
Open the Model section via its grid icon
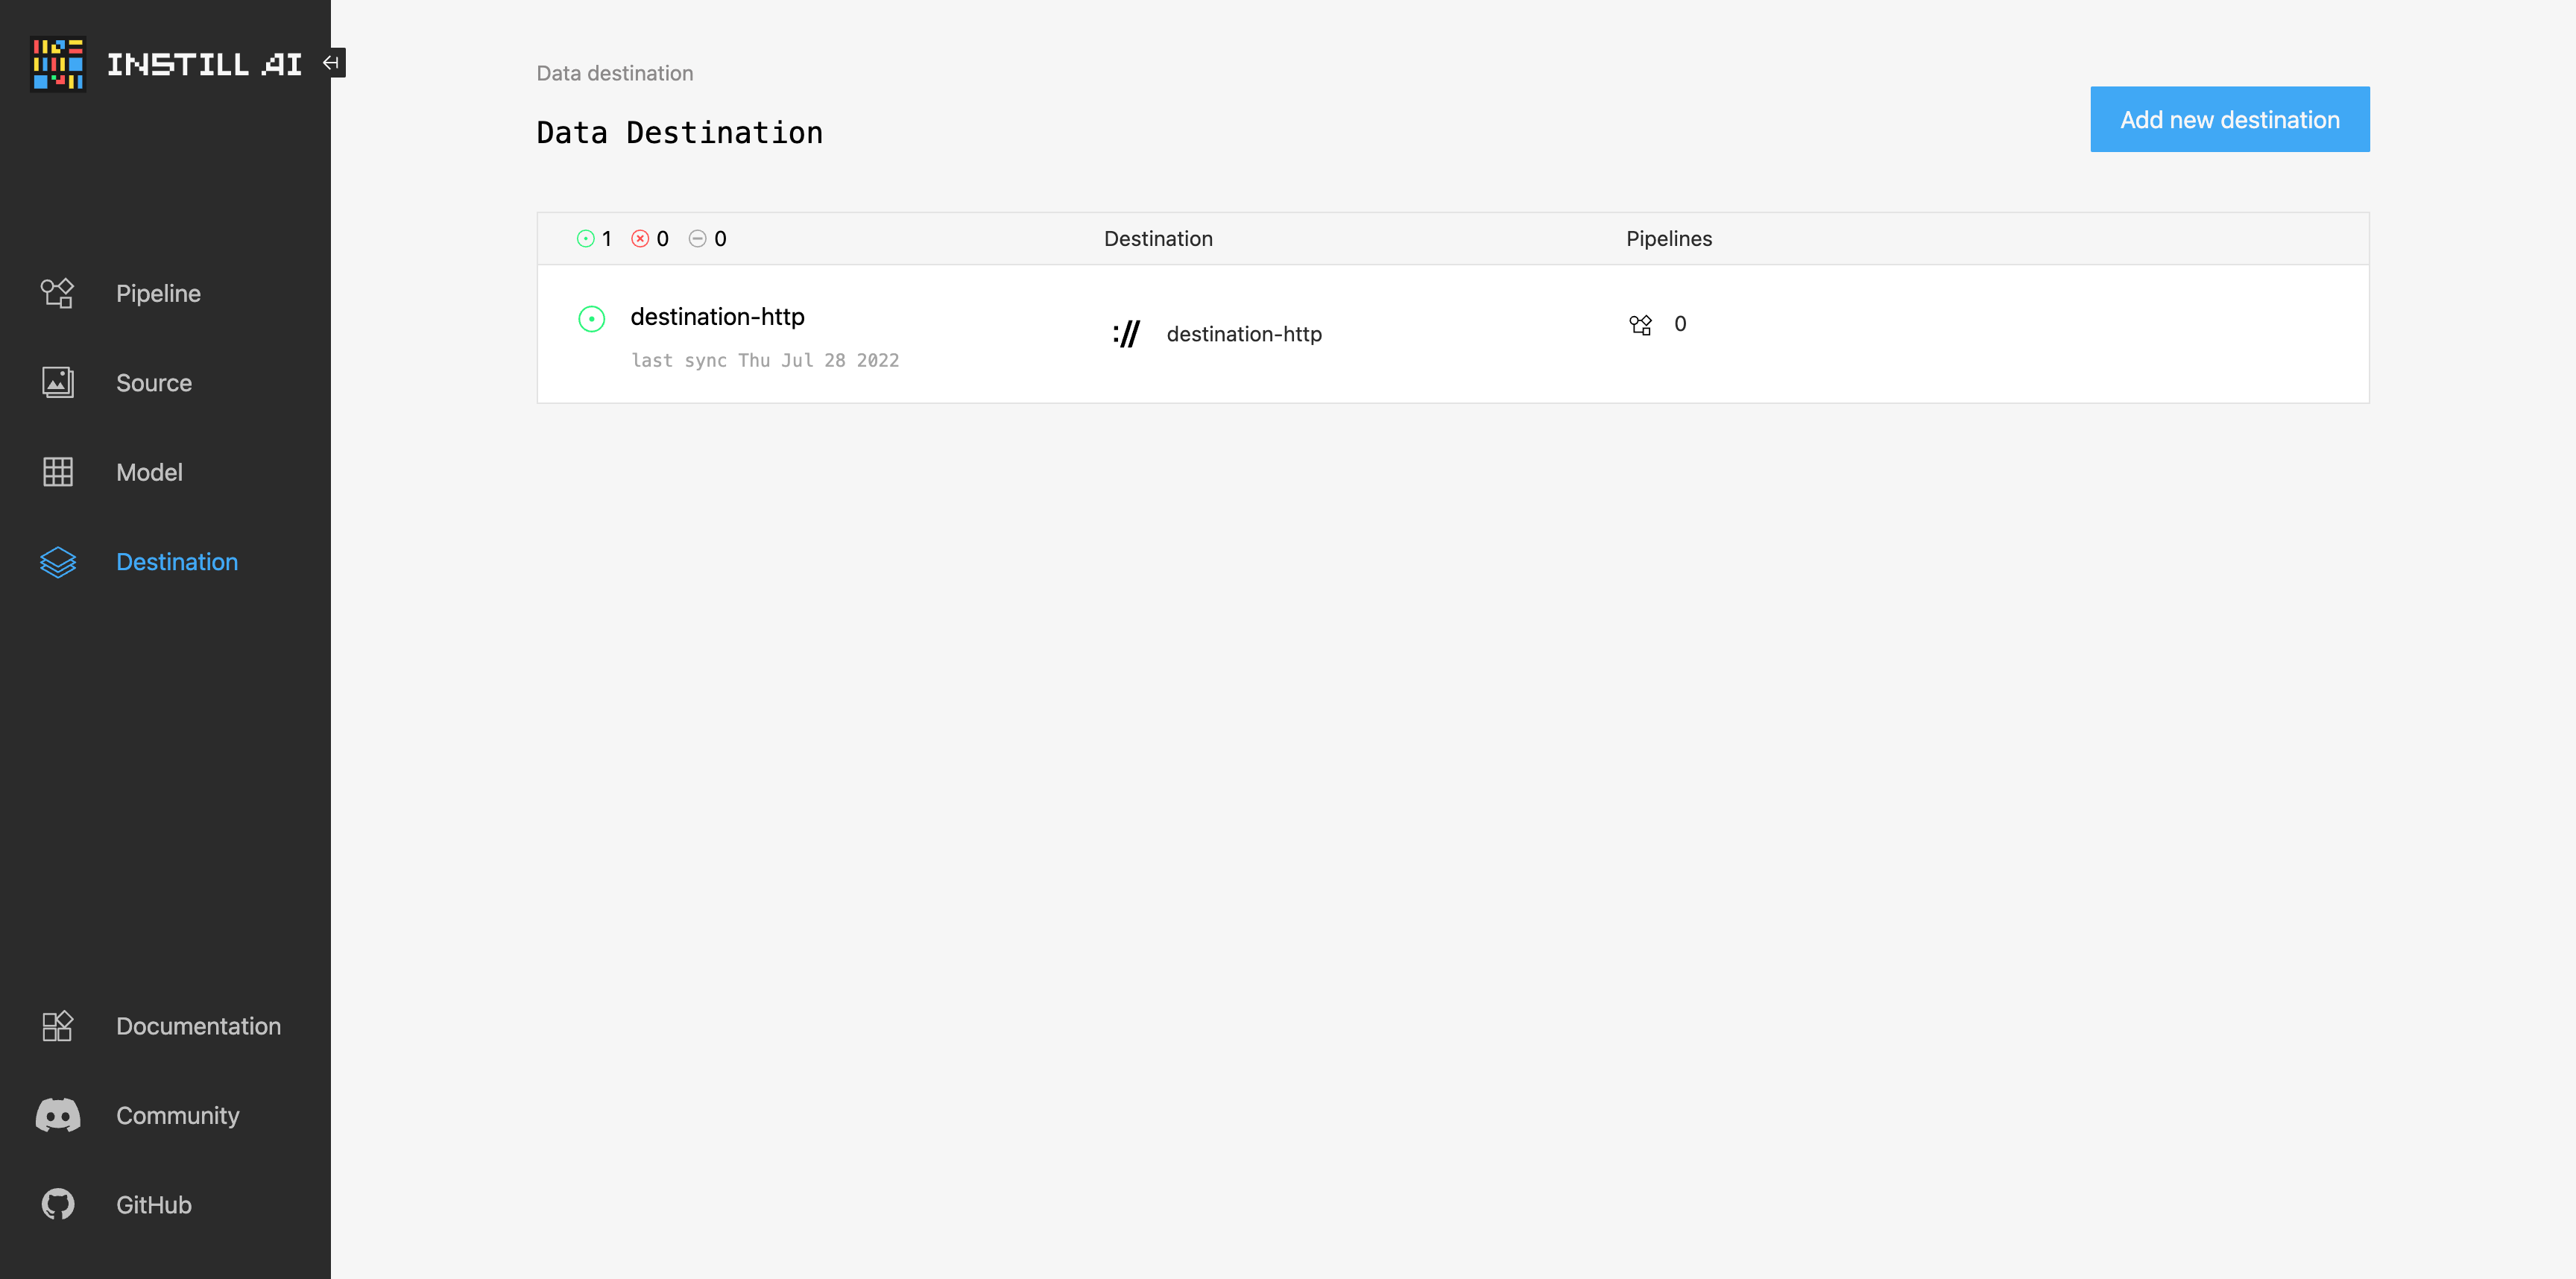click(57, 472)
